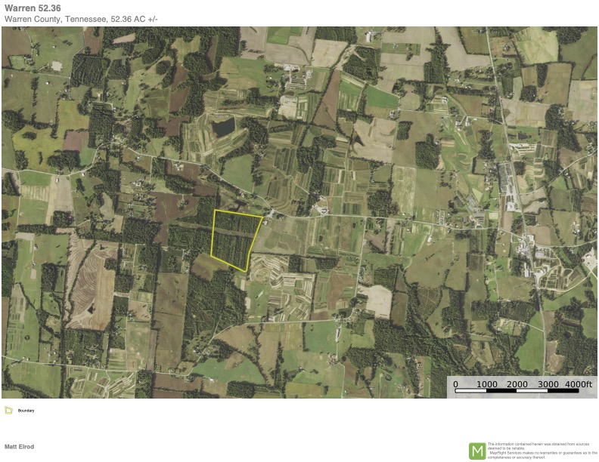
Task: Click the 3000 mark on the scale bar
Action: tap(548, 384)
